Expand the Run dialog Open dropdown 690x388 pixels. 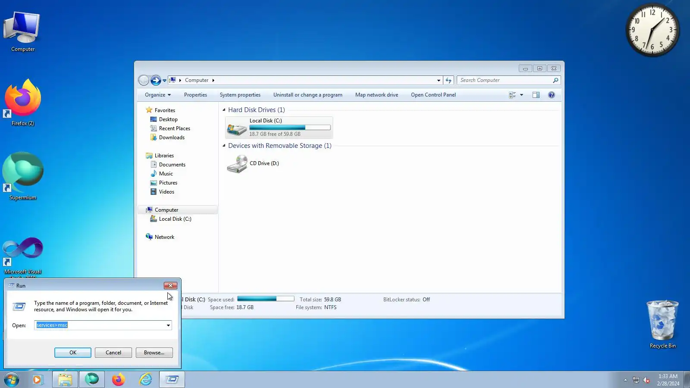coord(168,325)
